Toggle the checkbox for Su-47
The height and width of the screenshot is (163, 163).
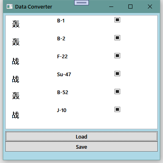coord(117,74)
